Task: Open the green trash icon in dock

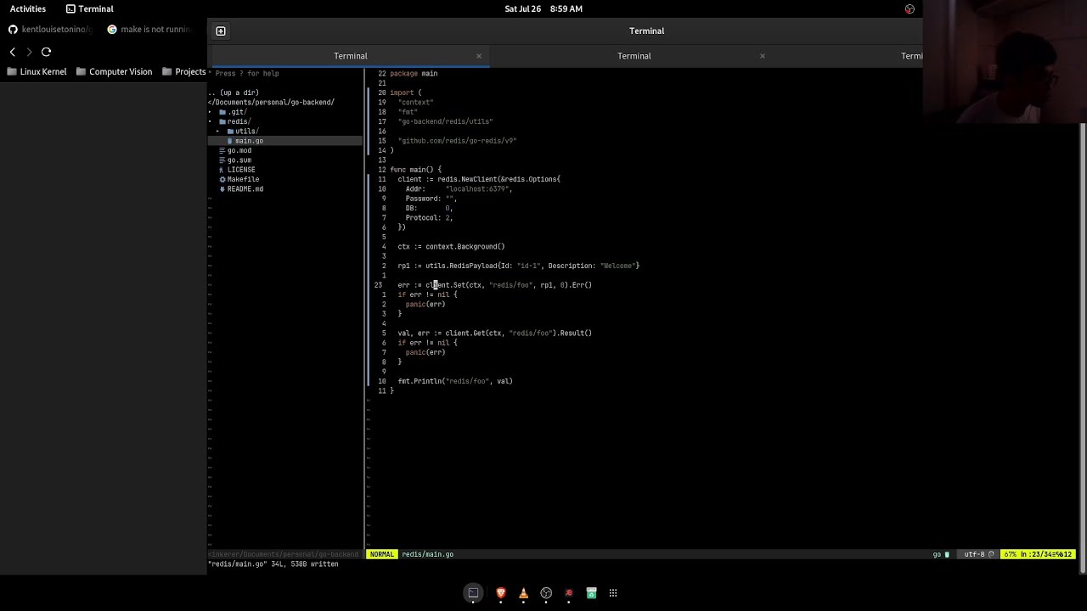Action: [591, 593]
